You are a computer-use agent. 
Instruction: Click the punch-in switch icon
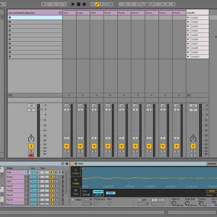pyautogui.click(x=141, y=4)
